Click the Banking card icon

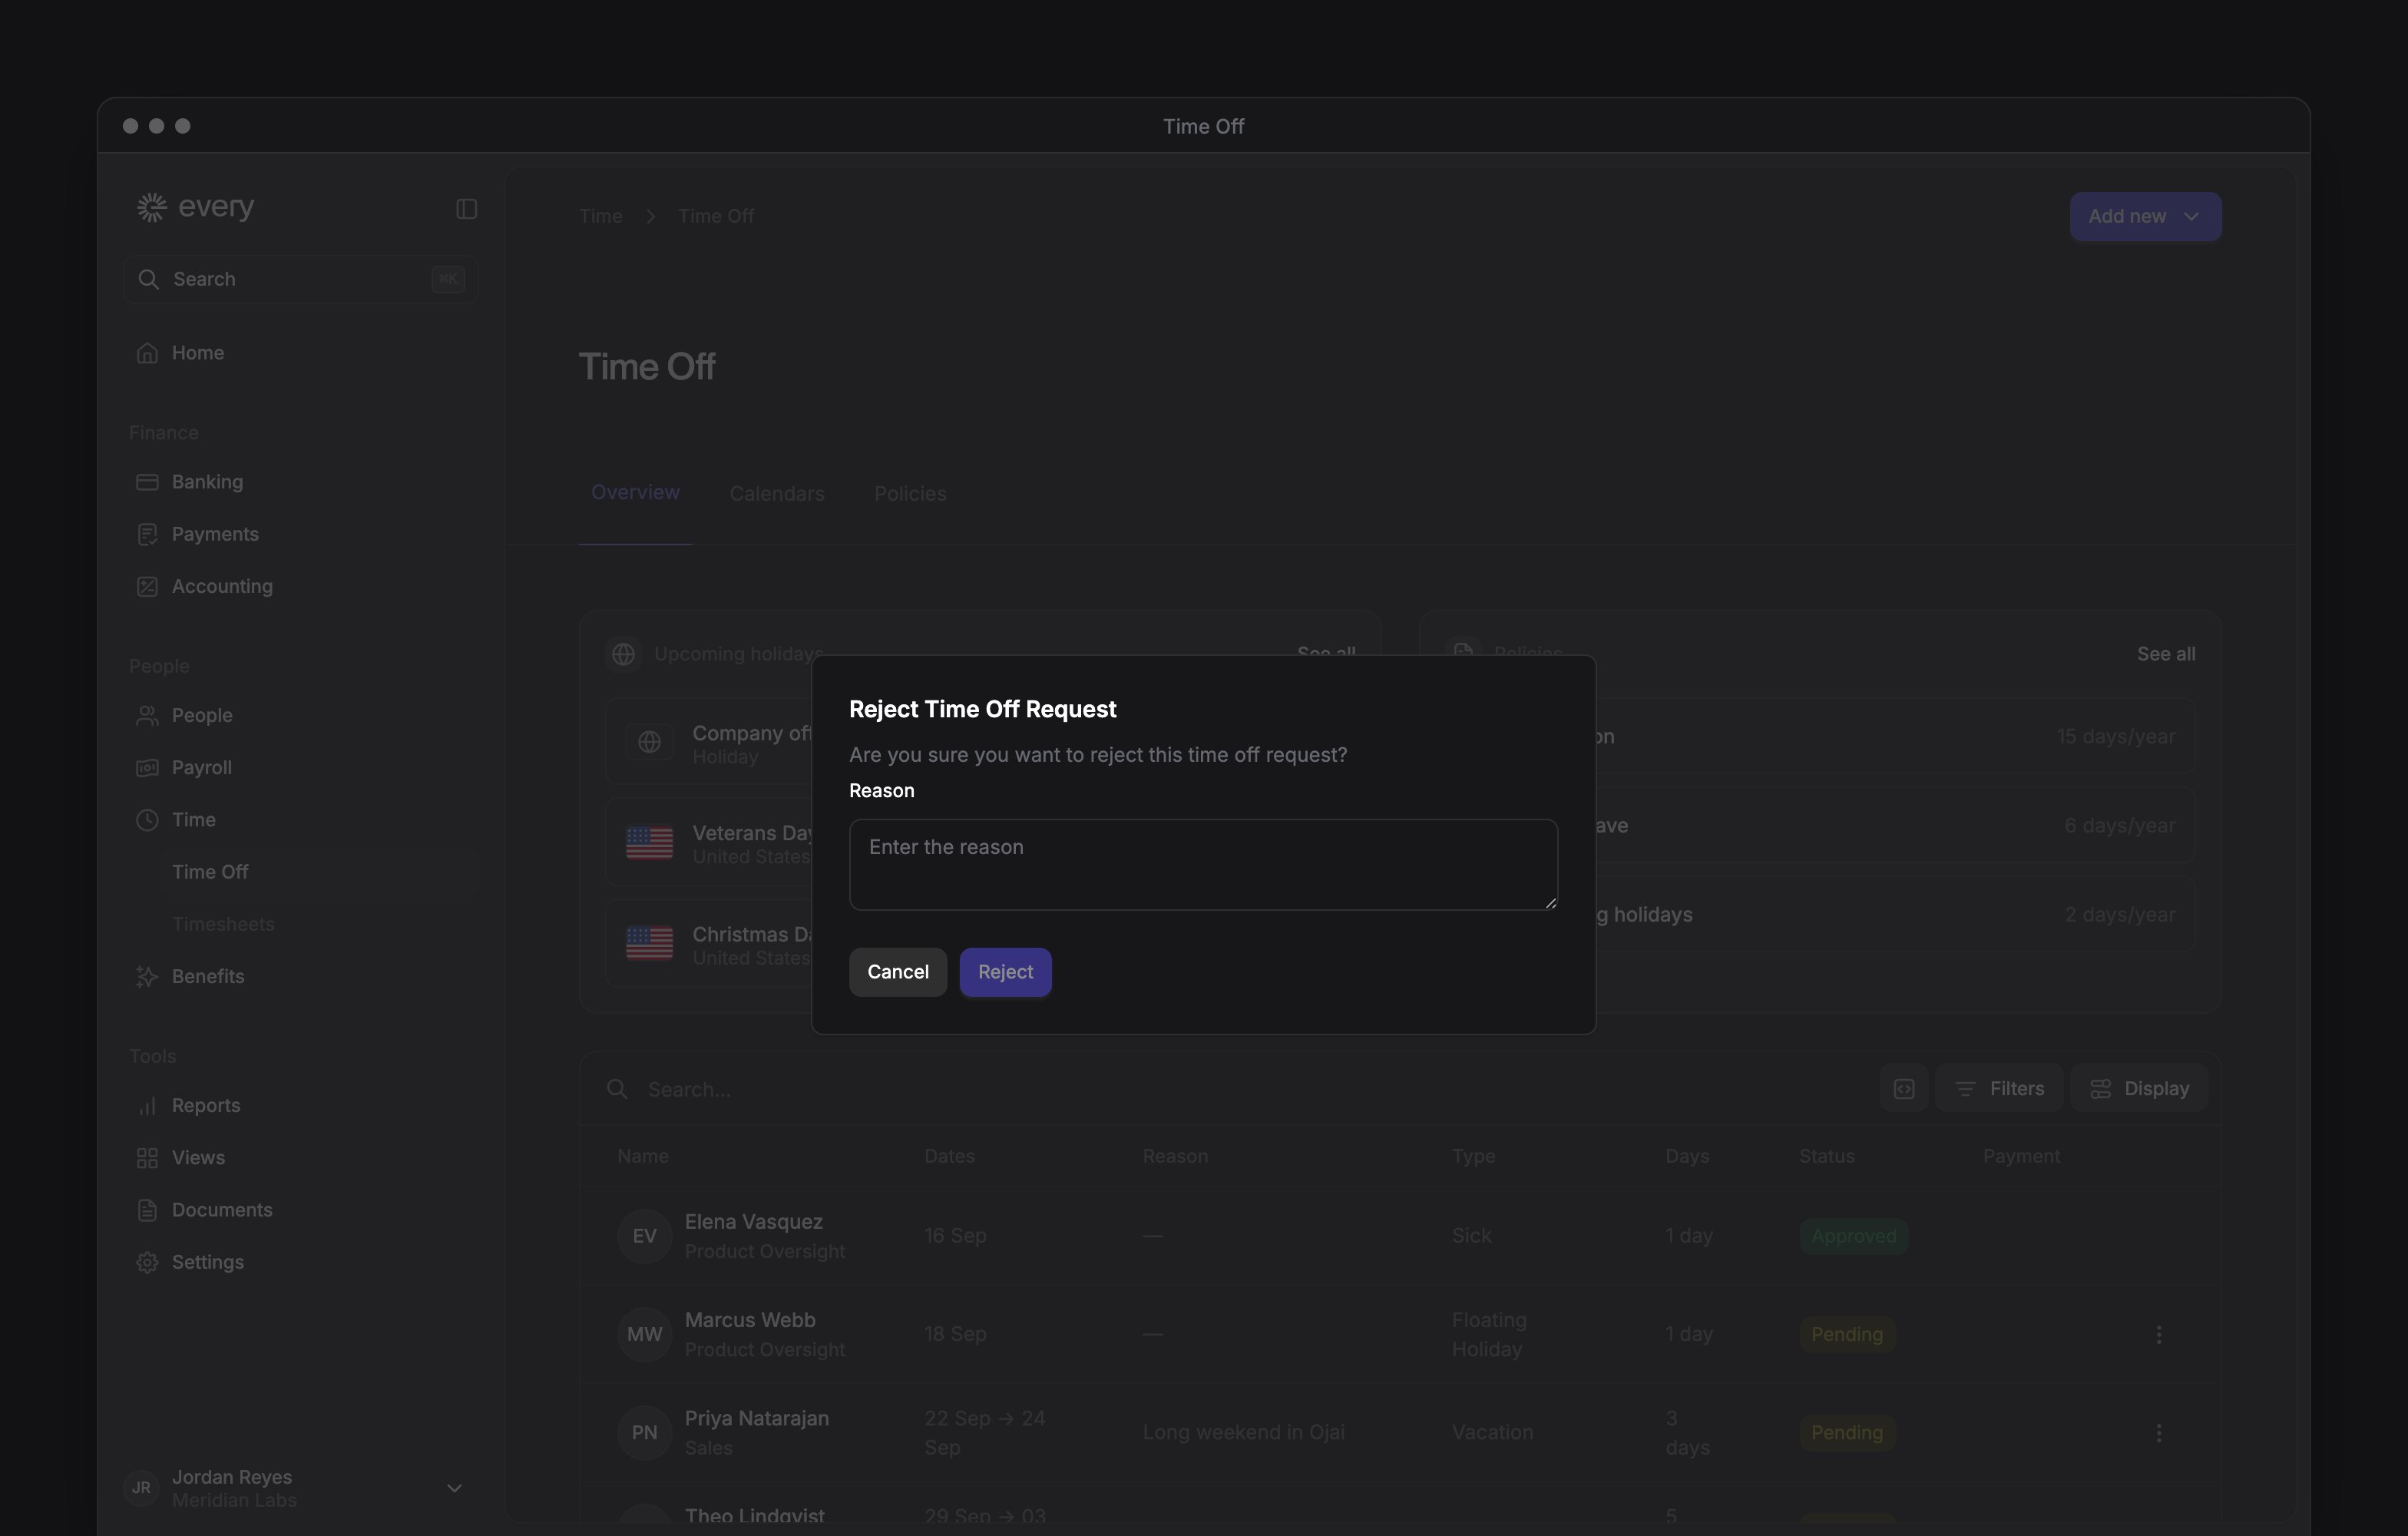tap(147, 482)
